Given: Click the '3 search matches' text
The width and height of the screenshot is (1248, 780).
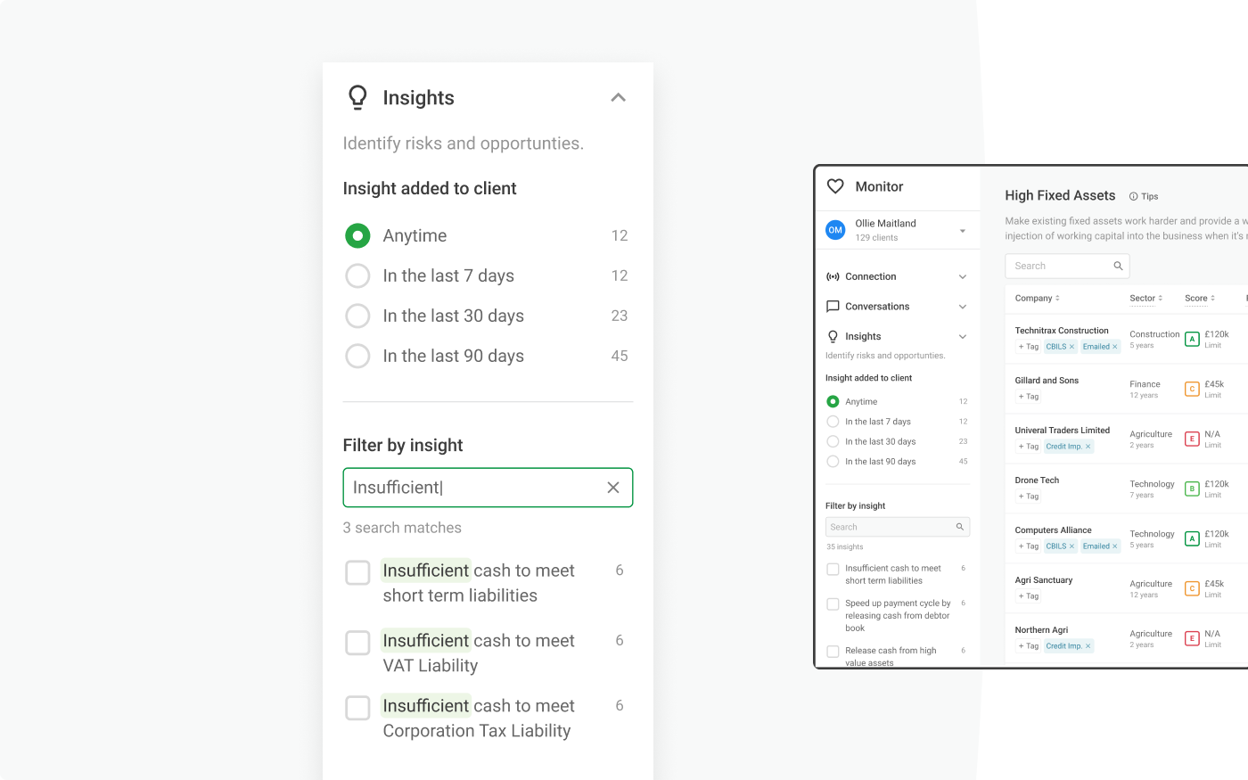Looking at the screenshot, I should (x=402, y=528).
